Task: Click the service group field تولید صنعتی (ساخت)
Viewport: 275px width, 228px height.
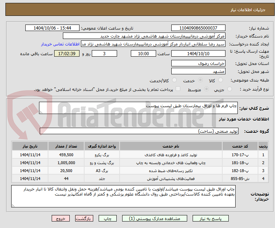Action: tap(139, 131)
